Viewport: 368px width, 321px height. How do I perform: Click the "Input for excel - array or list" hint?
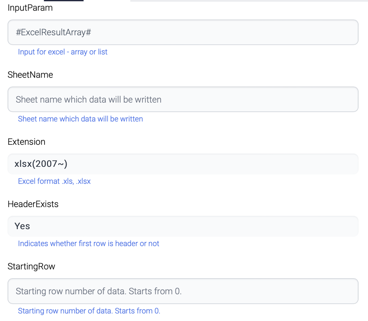coord(63,52)
